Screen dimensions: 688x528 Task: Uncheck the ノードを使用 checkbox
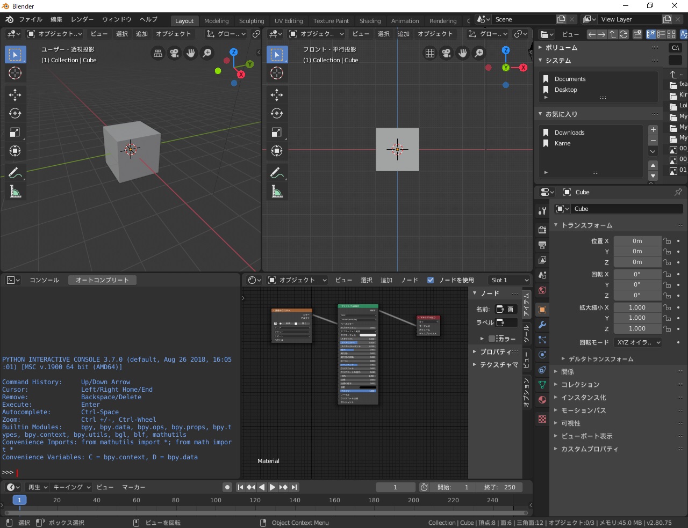click(x=430, y=280)
